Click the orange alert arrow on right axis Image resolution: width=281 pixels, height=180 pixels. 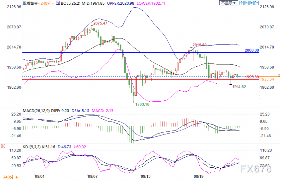279,75
